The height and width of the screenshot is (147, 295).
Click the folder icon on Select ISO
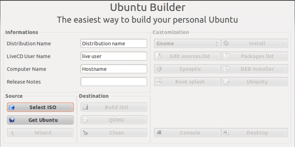(12, 107)
